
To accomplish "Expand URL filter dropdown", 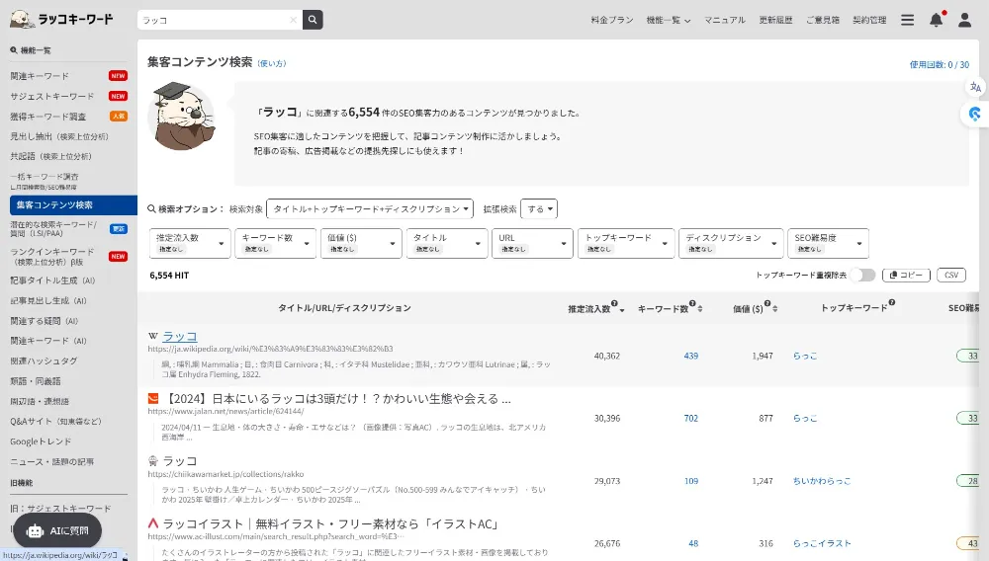I will [532, 243].
